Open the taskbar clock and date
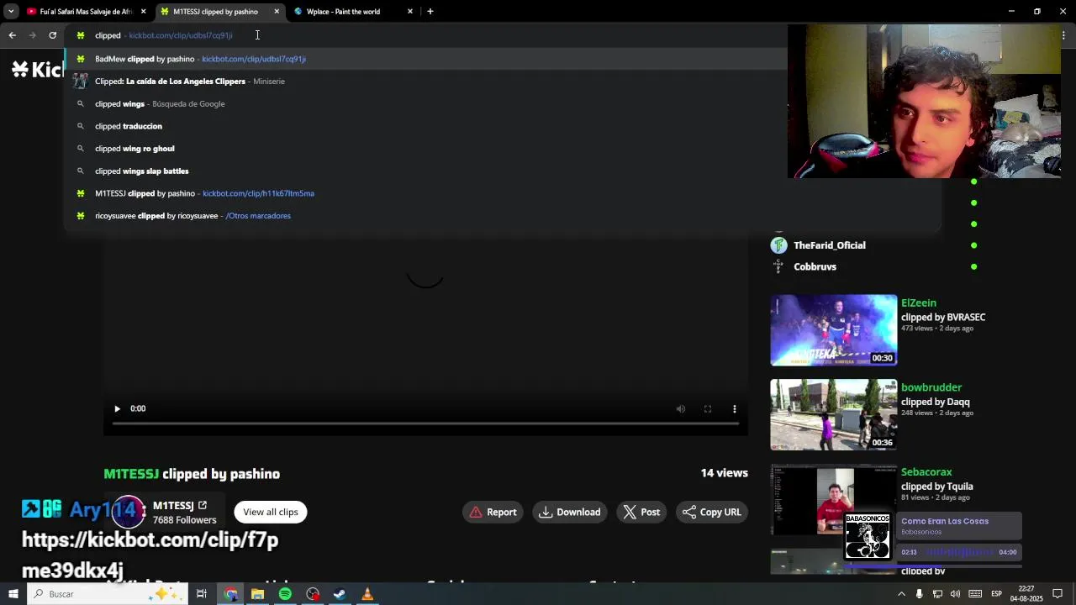The image size is (1076, 605). point(1026,594)
